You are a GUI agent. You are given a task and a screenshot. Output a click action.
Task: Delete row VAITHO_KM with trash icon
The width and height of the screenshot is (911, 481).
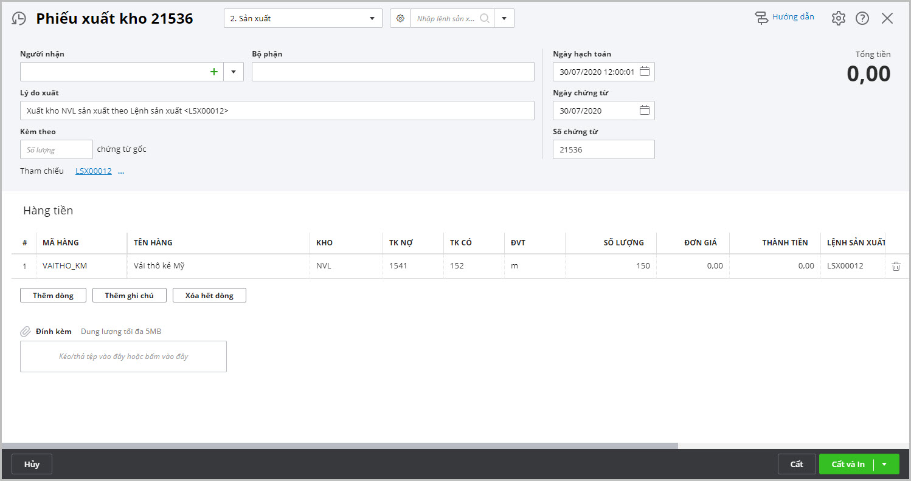coord(896,266)
